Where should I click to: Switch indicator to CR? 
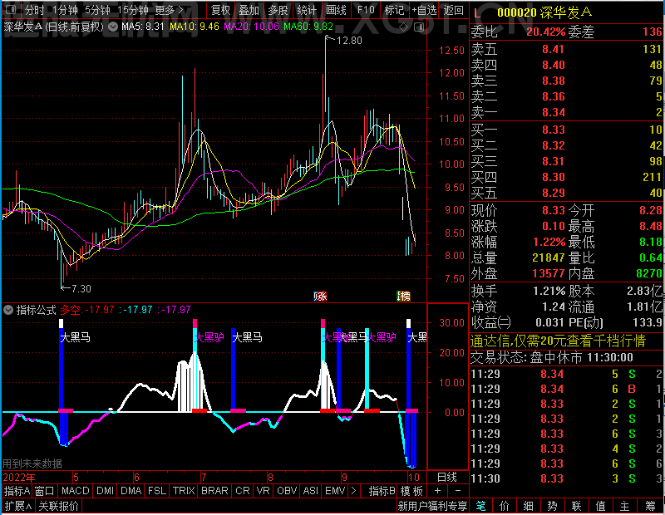pyautogui.click(x=243, y=491)
